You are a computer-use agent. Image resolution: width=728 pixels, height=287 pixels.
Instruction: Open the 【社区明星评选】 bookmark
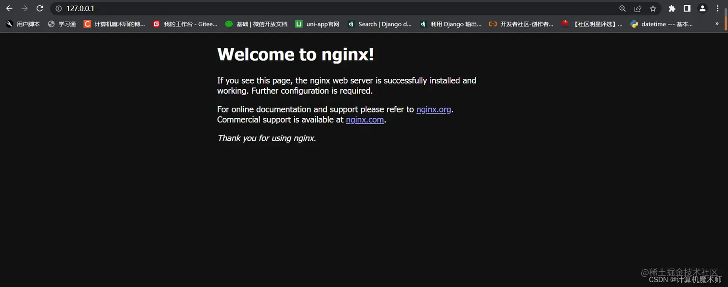click(x=592, y=24)
